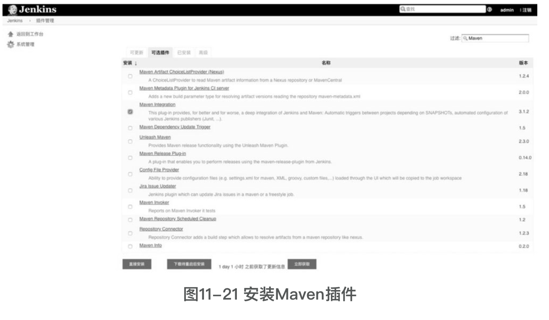Toggle checkbox for Maven Invoker
Screen dimensions: 549x320
pos(130,207)
